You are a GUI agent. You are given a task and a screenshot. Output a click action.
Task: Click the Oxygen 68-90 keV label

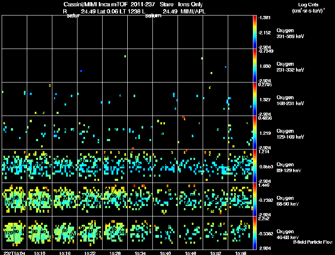click(x=288, y=201)
